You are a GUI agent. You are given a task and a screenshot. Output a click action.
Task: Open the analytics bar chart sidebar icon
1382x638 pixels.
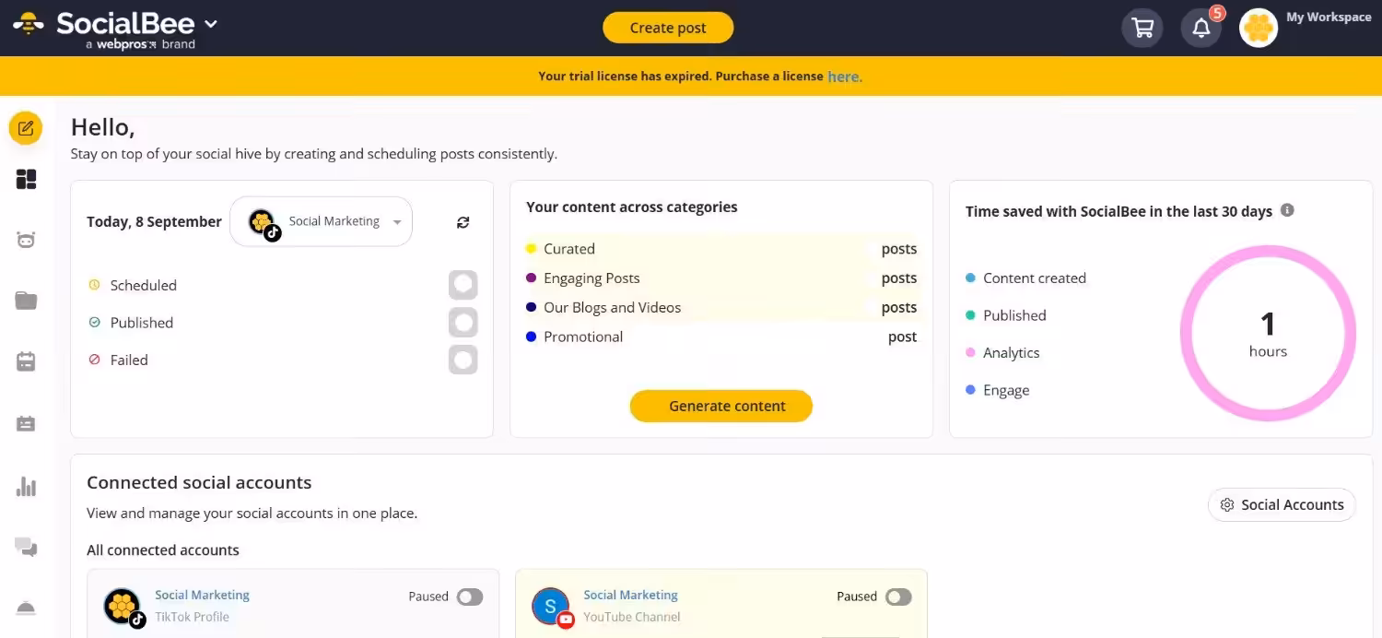(x=26, y=486)
